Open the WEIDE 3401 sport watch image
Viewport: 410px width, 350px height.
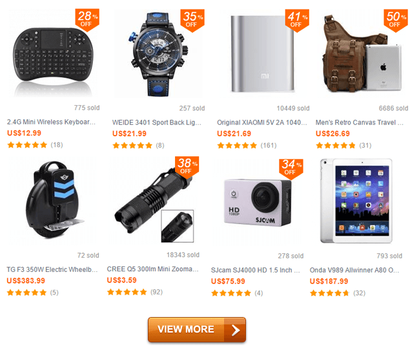pos(158,54)
